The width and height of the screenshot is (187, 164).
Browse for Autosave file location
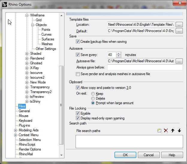tap(179, 61)
